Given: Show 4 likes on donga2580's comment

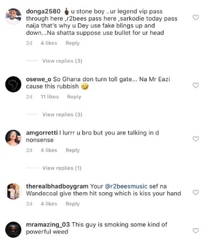Looking at the screenshot, I should tap(49, 43).
